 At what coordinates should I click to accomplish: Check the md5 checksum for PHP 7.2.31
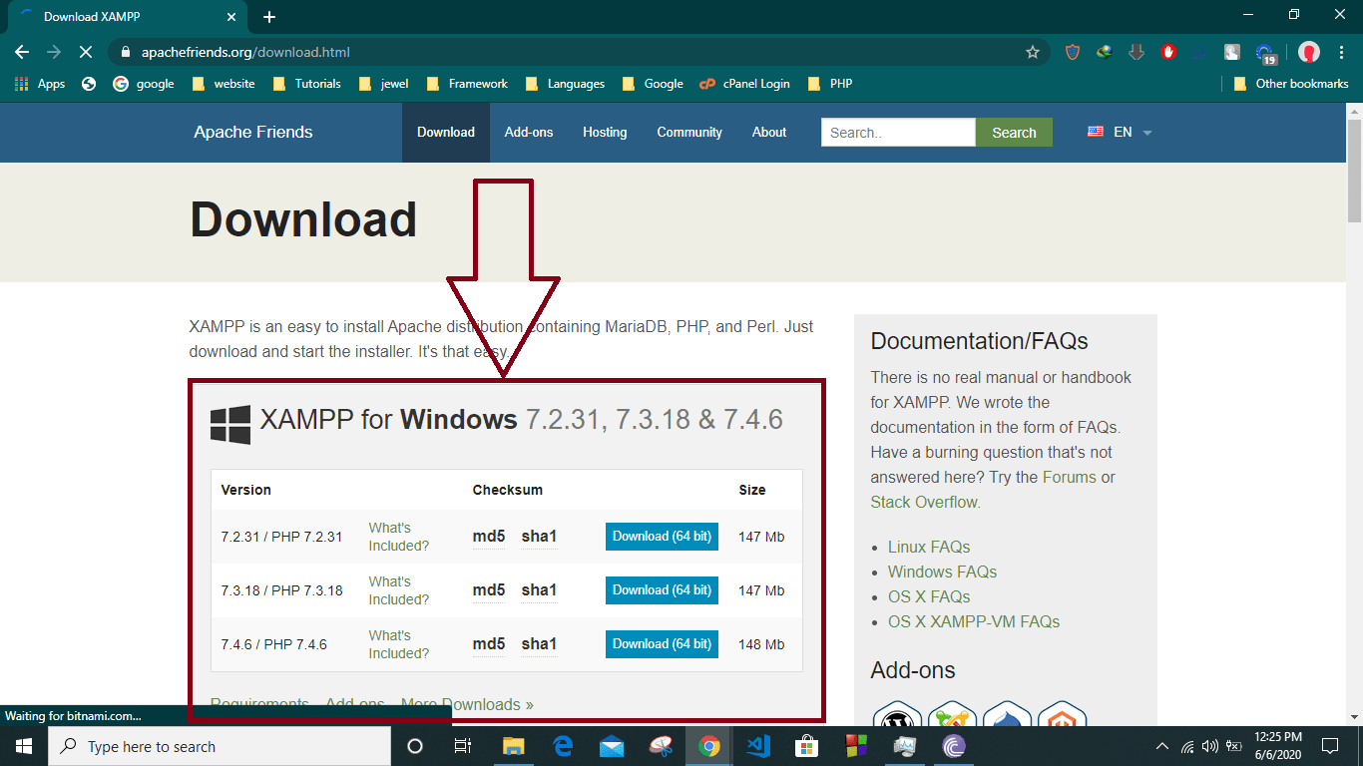pos(488,537)
